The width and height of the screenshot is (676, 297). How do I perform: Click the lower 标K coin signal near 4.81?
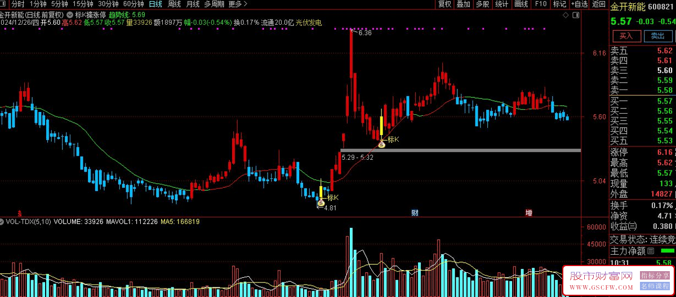321,202
